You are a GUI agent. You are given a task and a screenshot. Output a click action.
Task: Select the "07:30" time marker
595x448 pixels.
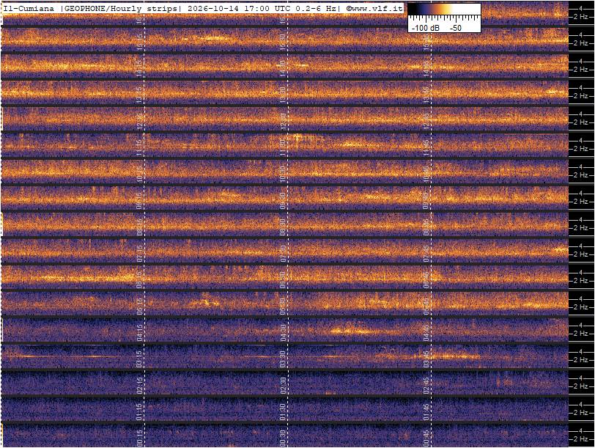[283, 254]
